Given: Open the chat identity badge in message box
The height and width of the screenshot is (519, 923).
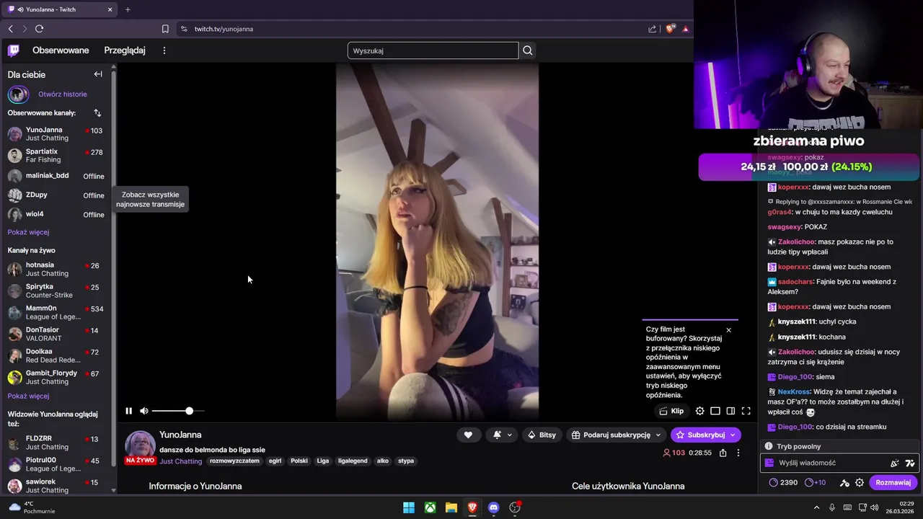Looking at the screenshot, I should pyautogui.click(x=770, y=463).
